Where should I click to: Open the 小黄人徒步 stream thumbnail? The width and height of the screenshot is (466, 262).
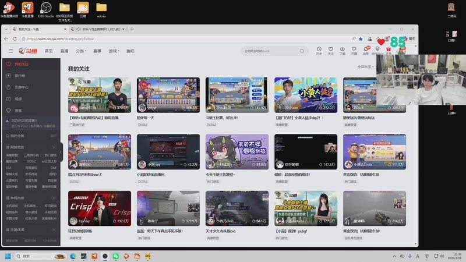[x=306, y=95]
